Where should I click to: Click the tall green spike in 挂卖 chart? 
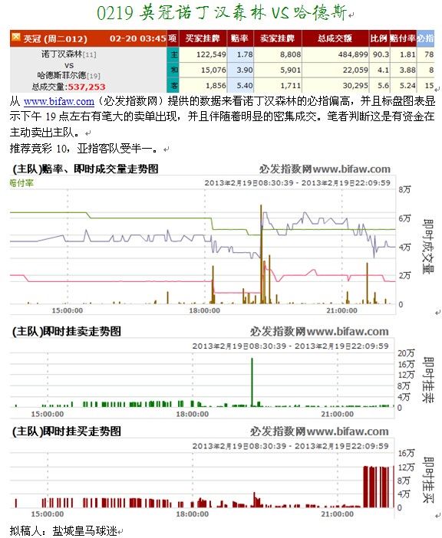[x=252, y=382]
